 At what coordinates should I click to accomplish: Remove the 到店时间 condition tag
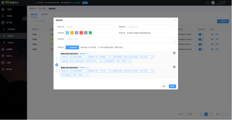(101, 61)
